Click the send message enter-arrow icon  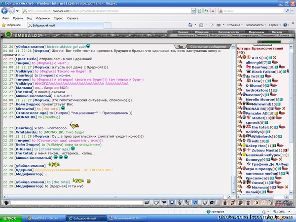(147, 203)
